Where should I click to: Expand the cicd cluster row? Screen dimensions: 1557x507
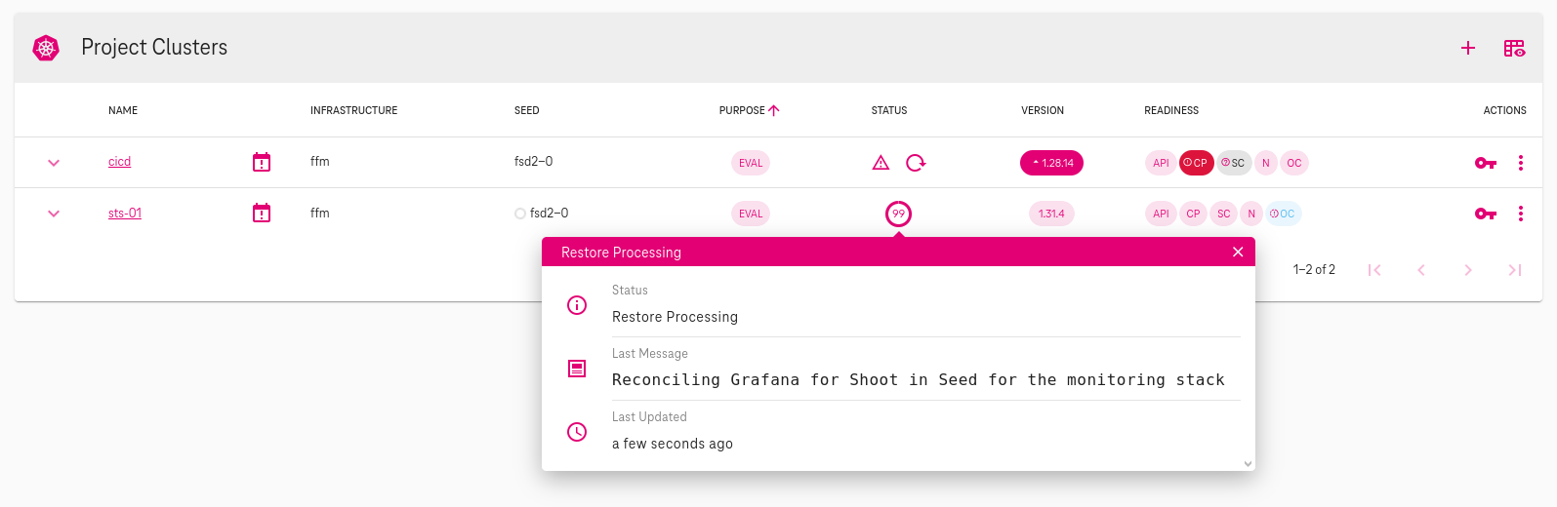click(54, 163)
